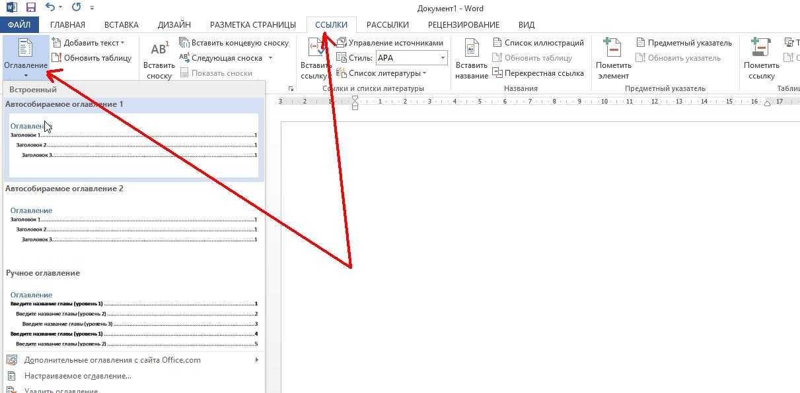Click Пометить элемент icon

[x=613, y=48]
